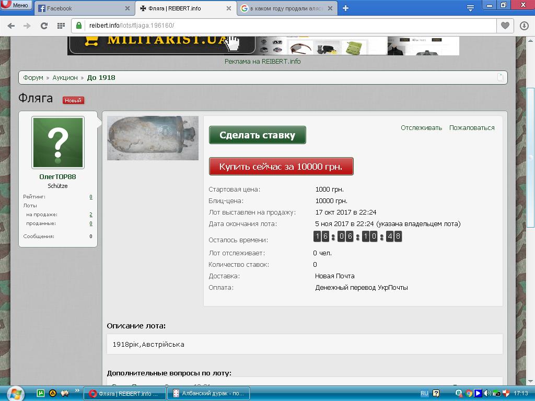Open a new tab with plus button
Screen dimensions: 535x401
tap(345, 8)
